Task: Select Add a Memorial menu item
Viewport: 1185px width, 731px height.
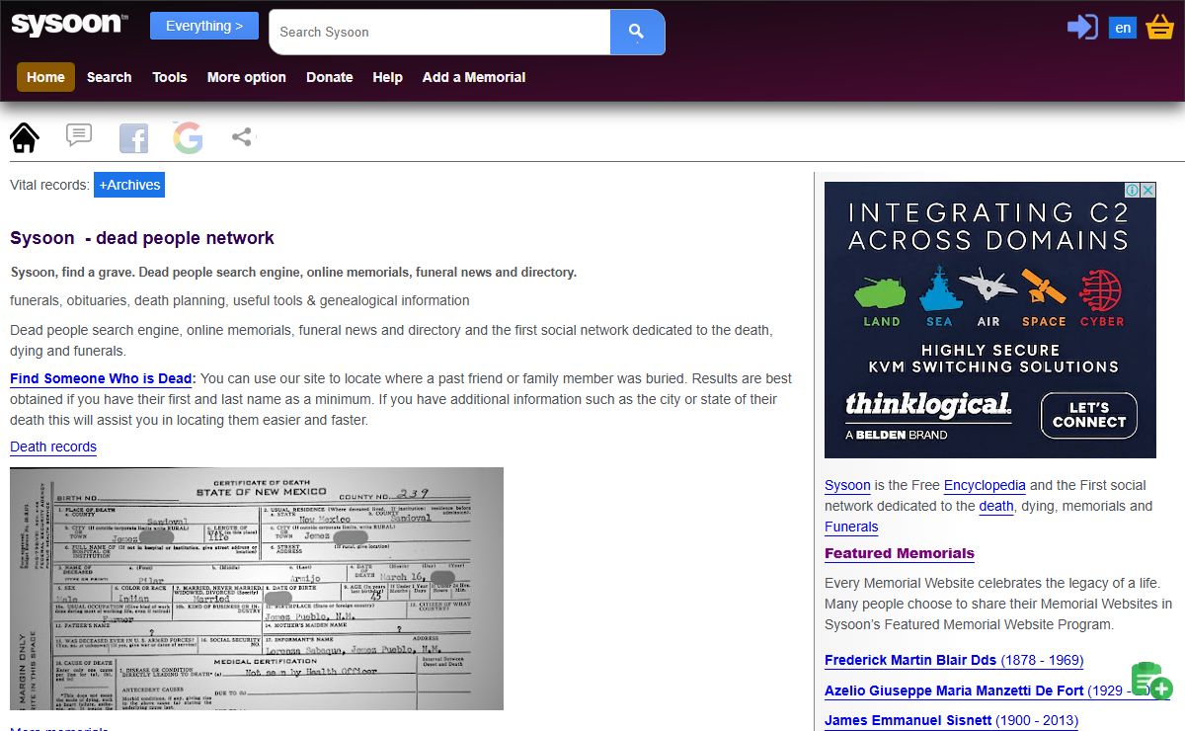Action: pos(474,77)
